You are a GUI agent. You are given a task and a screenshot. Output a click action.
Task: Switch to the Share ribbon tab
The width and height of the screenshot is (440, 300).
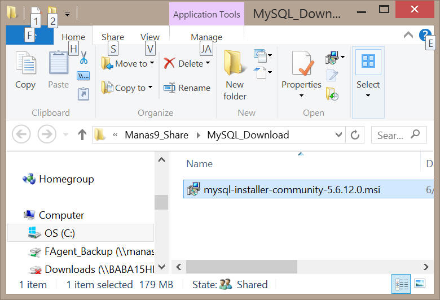click(x=113, y=37)
